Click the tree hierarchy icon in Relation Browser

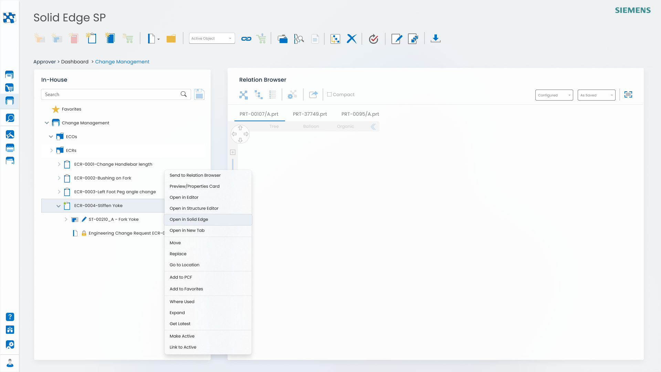click(x=259, y=95)
